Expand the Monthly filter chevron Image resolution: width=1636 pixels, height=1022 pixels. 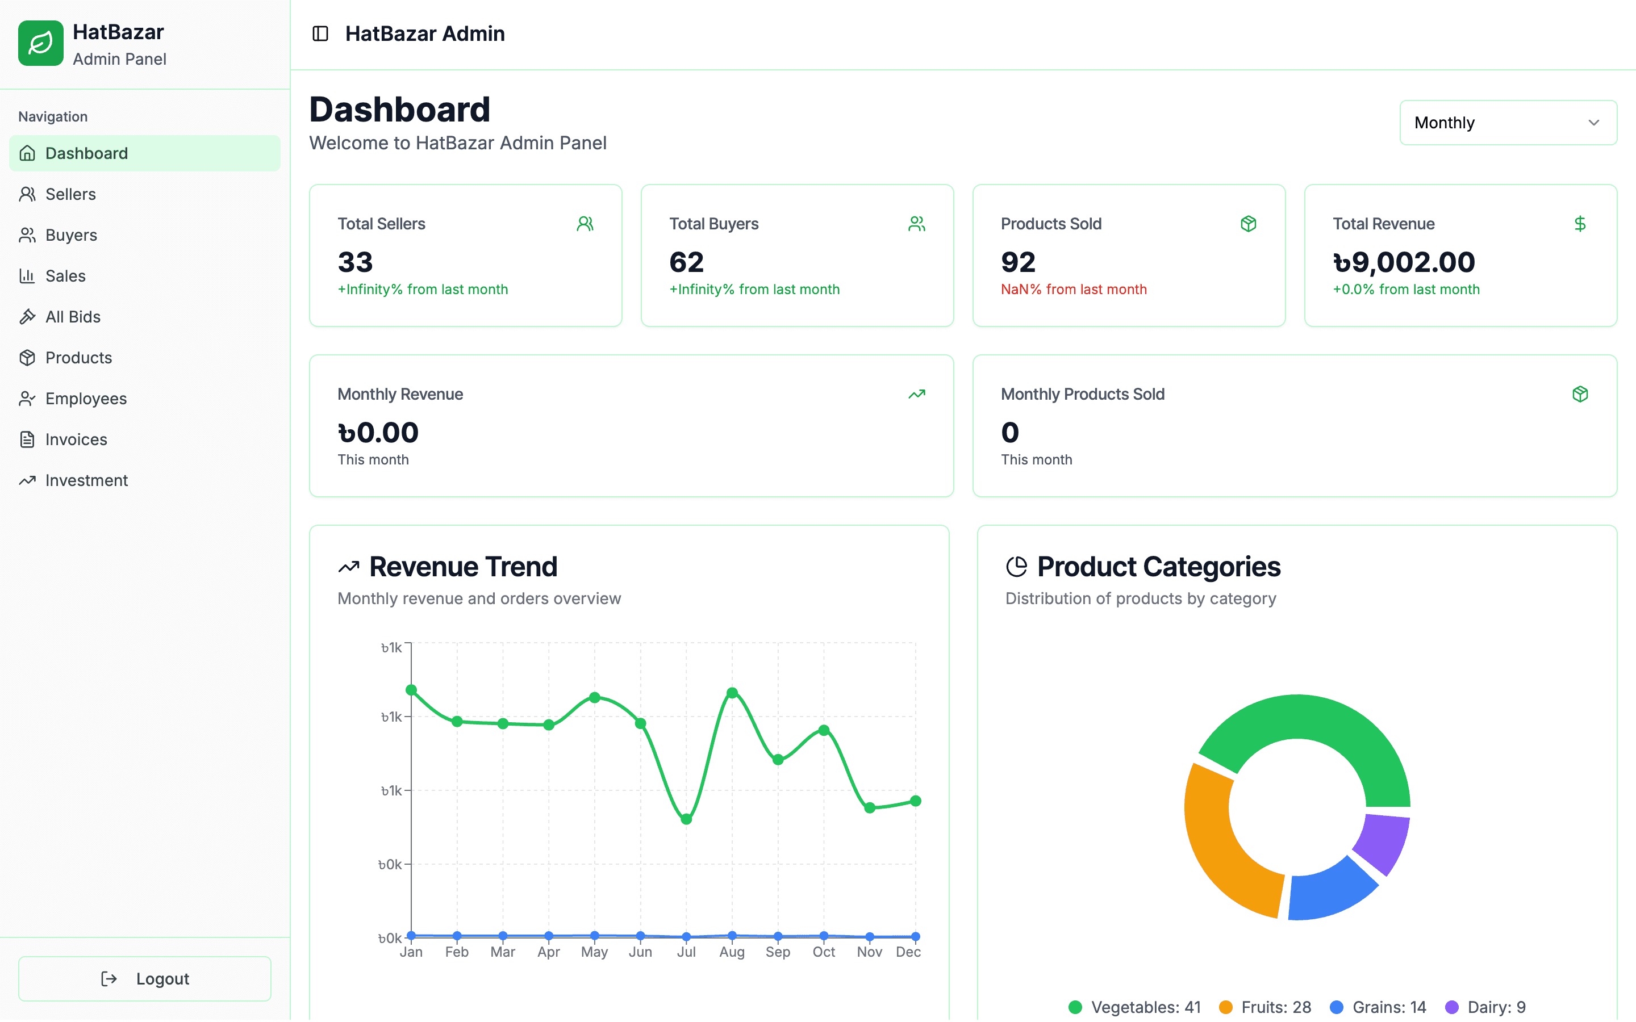[1594, 122]
